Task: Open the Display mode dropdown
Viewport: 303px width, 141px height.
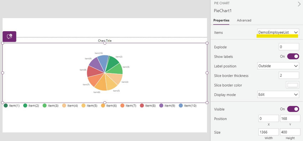Action: [278, 94]
